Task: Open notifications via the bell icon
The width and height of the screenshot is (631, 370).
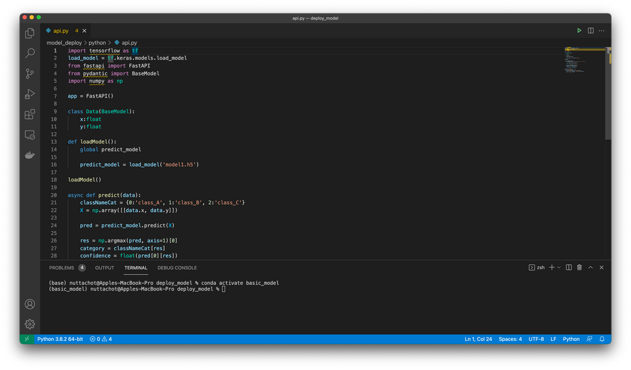Action: 601,338
